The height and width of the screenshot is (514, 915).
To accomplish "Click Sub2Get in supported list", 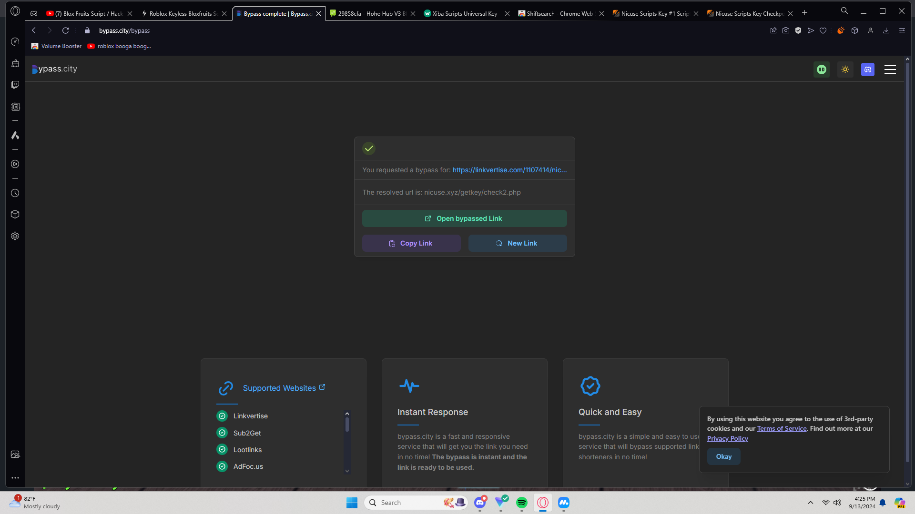I will click(x=247, y=433).
